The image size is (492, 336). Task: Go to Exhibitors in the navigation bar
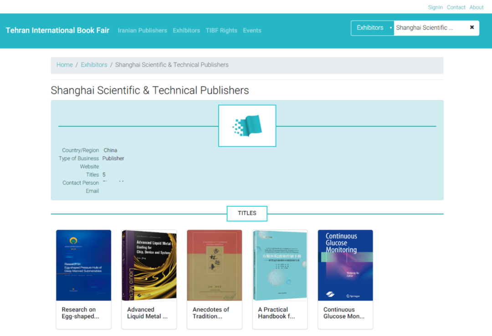(x=186, y=31)
